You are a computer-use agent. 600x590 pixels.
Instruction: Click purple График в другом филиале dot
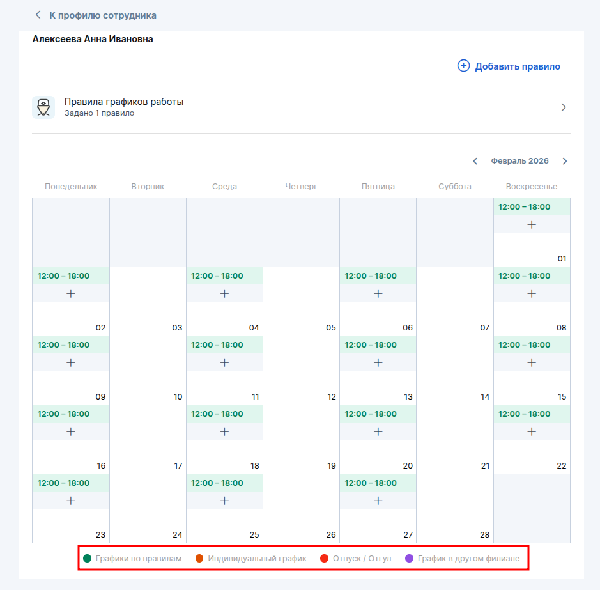click(x=410, y=559)
